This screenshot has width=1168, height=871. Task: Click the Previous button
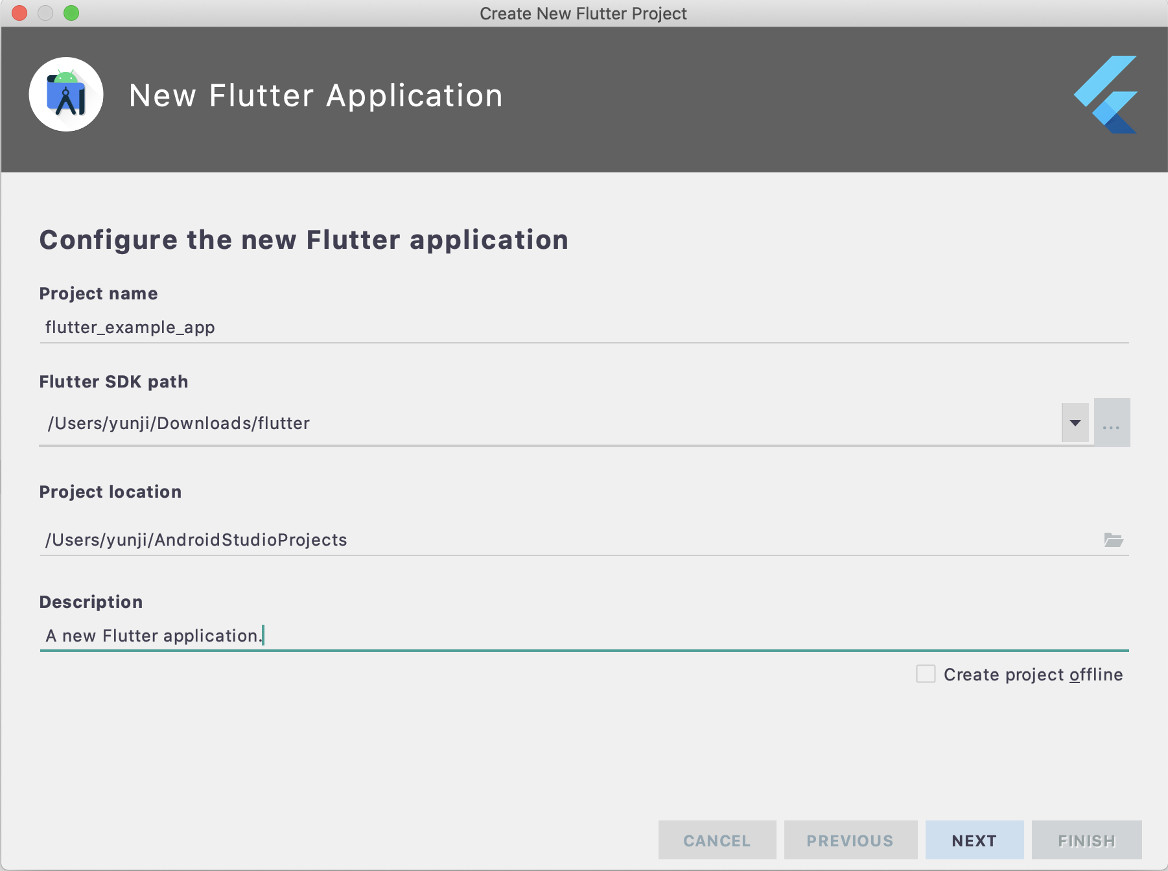pos(850,841)
